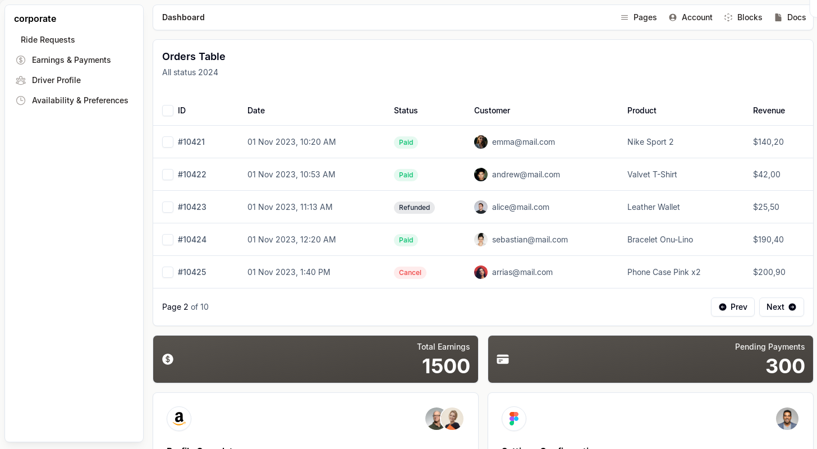Image resolution: width=817 pixels, height=449 pixels.
Task: Expand the Account menu
Action: point(691,17)
